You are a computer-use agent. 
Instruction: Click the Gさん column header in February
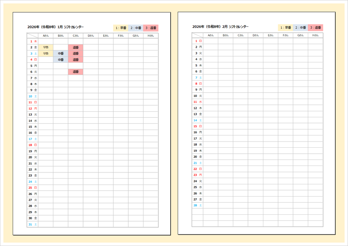pos(300,35)
